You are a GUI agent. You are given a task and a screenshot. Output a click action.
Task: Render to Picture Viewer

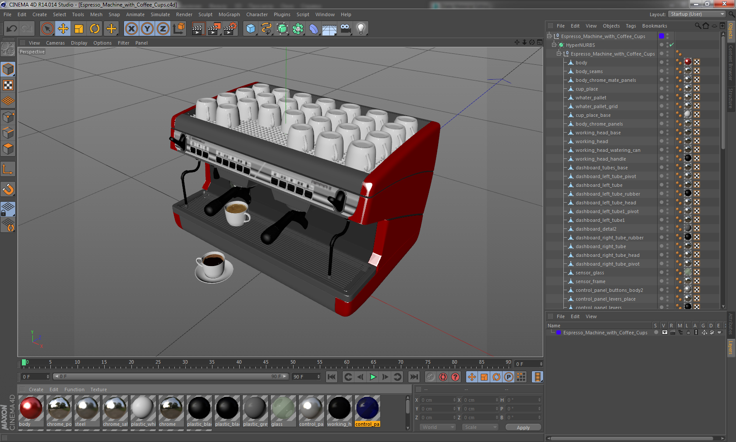click(214, 29)
